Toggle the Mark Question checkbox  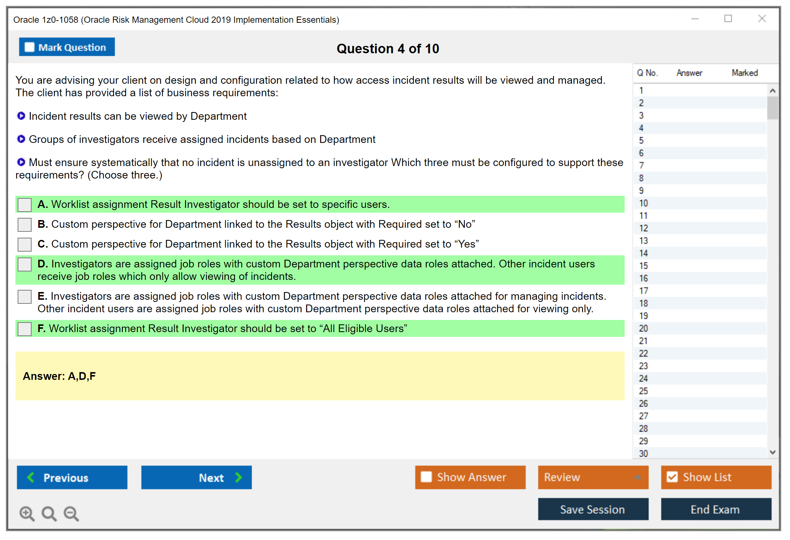click(x=29, y=47)
